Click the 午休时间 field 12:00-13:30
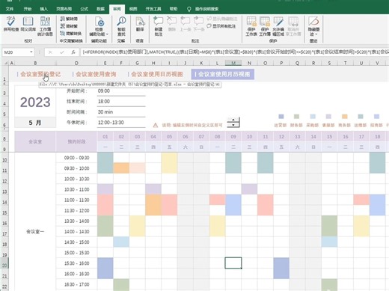 (x=121, y=123)
